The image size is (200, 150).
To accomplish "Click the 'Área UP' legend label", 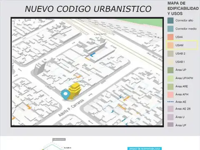I will 181,70.
